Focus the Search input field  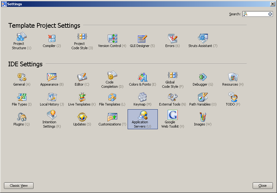pyautogui.click(x=258, y=14)
